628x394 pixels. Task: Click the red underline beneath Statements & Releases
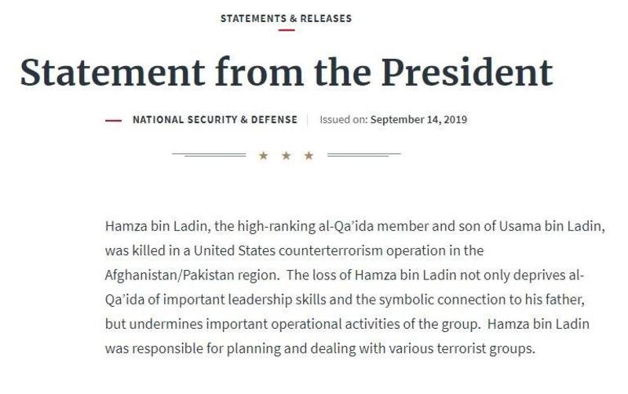point(286,30)
